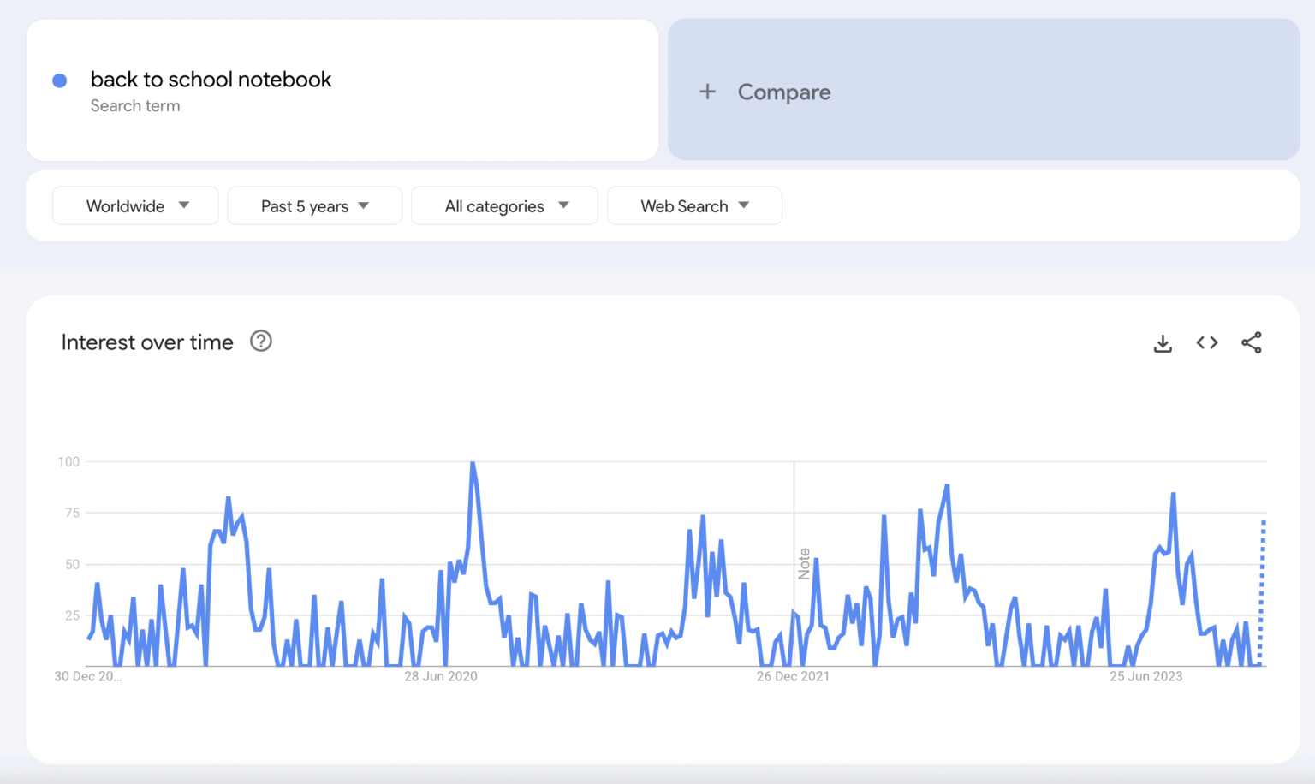This screenshot has height=784, width=1315.
Task: Expand the All categories dropdown
Action: click(504, 206)
